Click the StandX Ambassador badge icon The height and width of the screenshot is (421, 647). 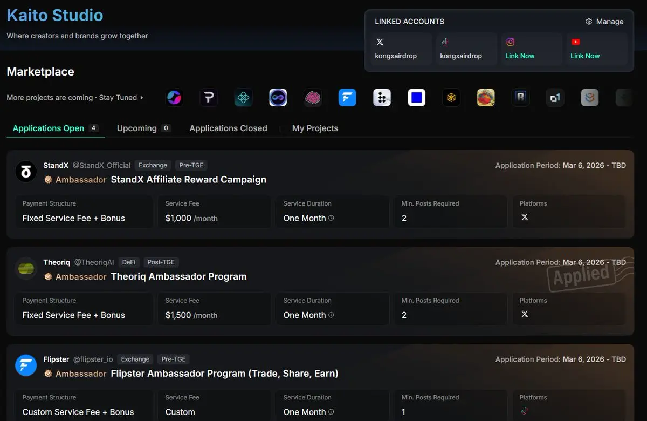(x=48, y=179)
